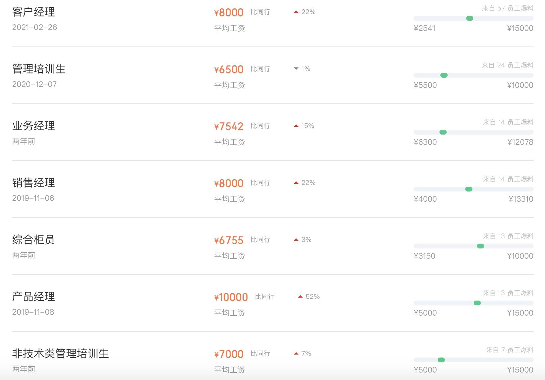
Task: Click green marker on 客户经理 salary range
Action: click(x=470, y=18)
